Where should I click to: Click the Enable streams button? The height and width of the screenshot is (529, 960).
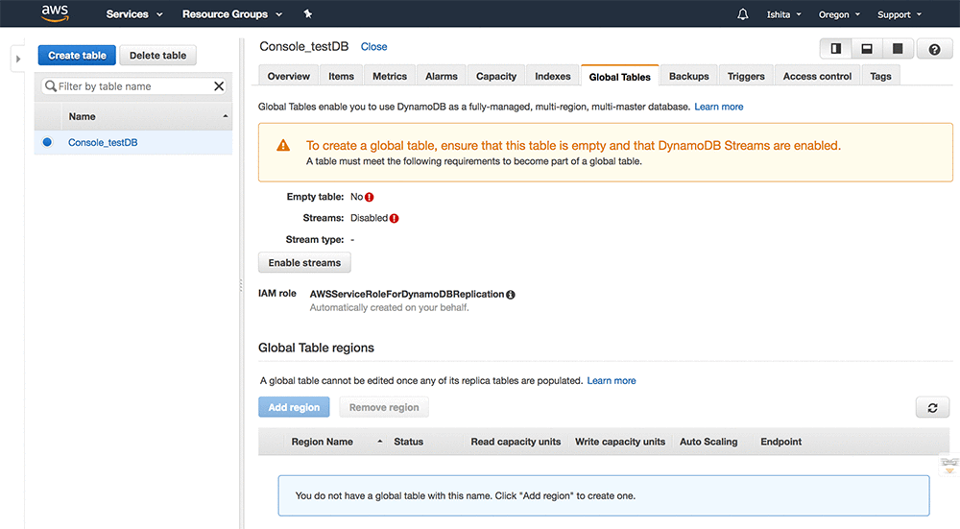tap(304, 263)
